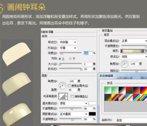Select the 下 (Down) direction radio button

tap(70, 59)
